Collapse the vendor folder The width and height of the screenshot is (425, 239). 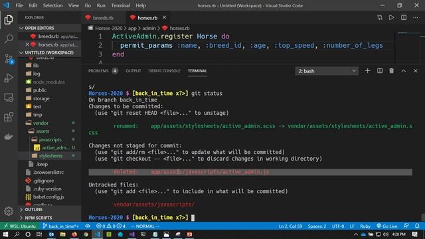[50, 123]
